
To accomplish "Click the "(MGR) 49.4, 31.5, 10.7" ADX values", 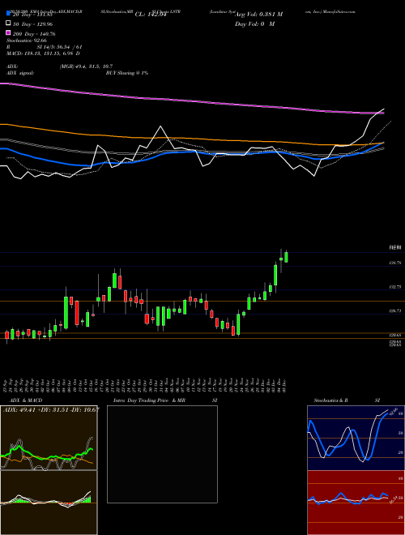I will (86, 66).
